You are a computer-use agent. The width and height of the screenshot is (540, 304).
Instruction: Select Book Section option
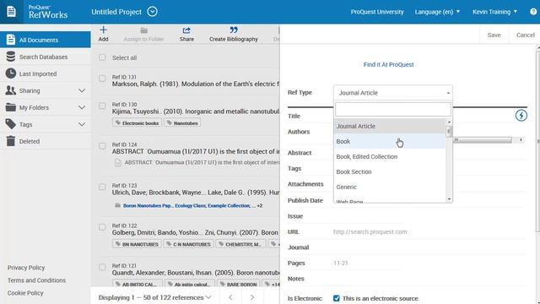390,171
